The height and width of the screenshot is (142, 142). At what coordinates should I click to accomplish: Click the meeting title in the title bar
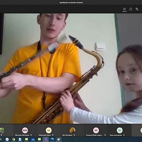pyautogui.click(x=71, y=2)
